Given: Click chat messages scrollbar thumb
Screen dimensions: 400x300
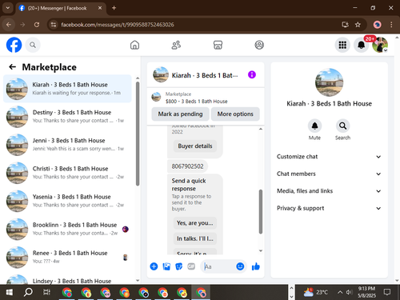Looking at the screenshot, I should tap(261, 212).
